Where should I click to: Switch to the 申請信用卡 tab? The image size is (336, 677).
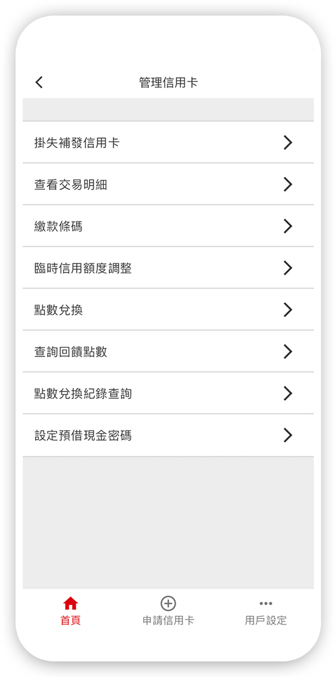point(169,621)
